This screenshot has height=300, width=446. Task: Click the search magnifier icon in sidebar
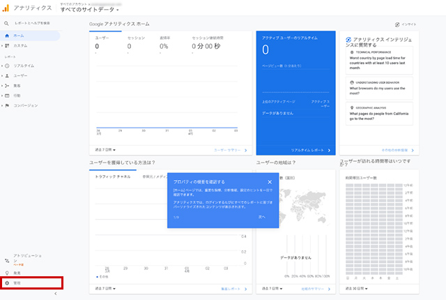tap(6, 23)
